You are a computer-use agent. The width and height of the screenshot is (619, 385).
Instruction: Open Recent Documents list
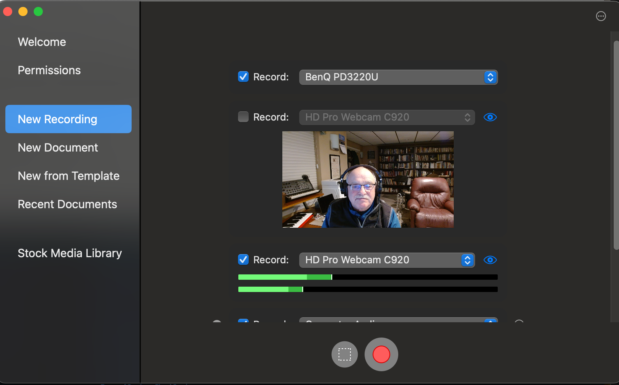click(x=67, y=204)
